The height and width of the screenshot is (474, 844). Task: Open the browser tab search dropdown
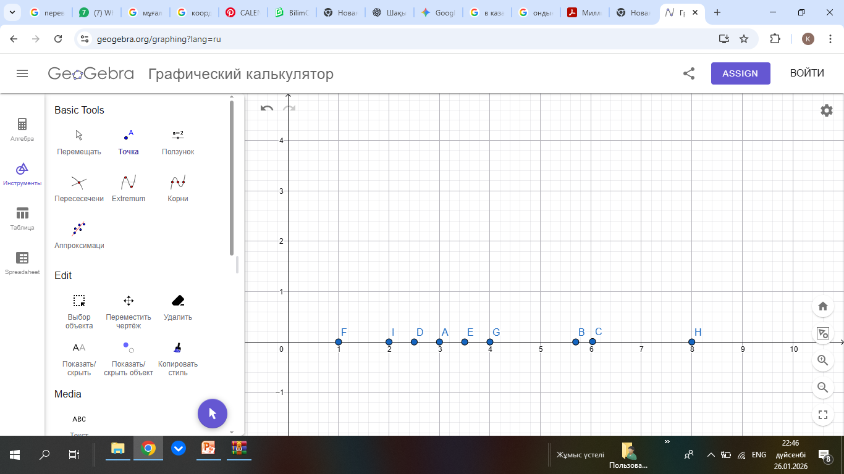pyautogui.click(x=14, y=12)
